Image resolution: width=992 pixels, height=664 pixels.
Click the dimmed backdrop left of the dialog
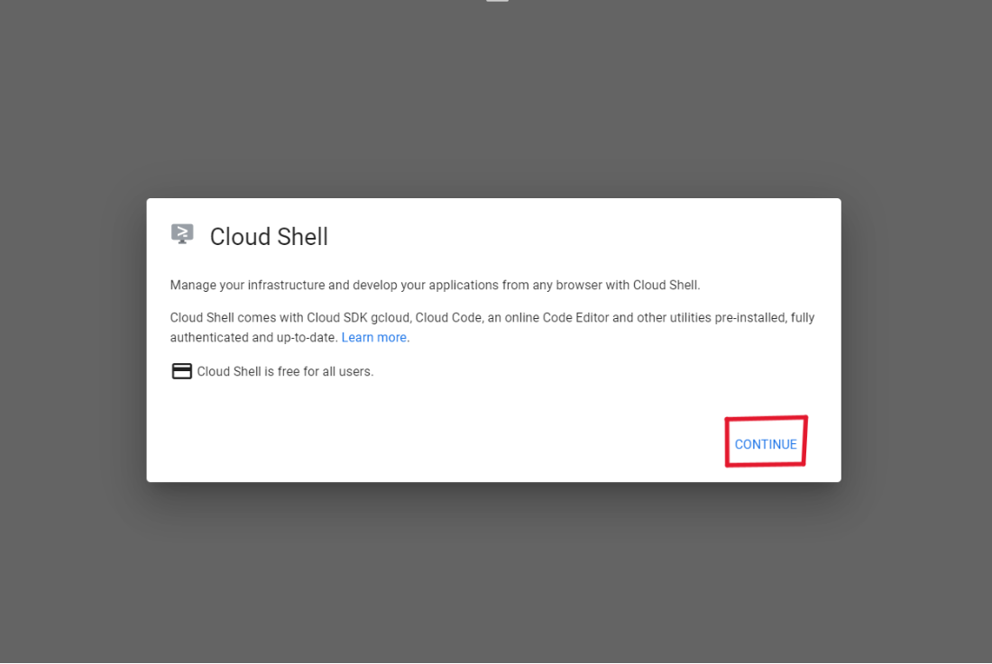pyautogui.click(x=72, y=342)
